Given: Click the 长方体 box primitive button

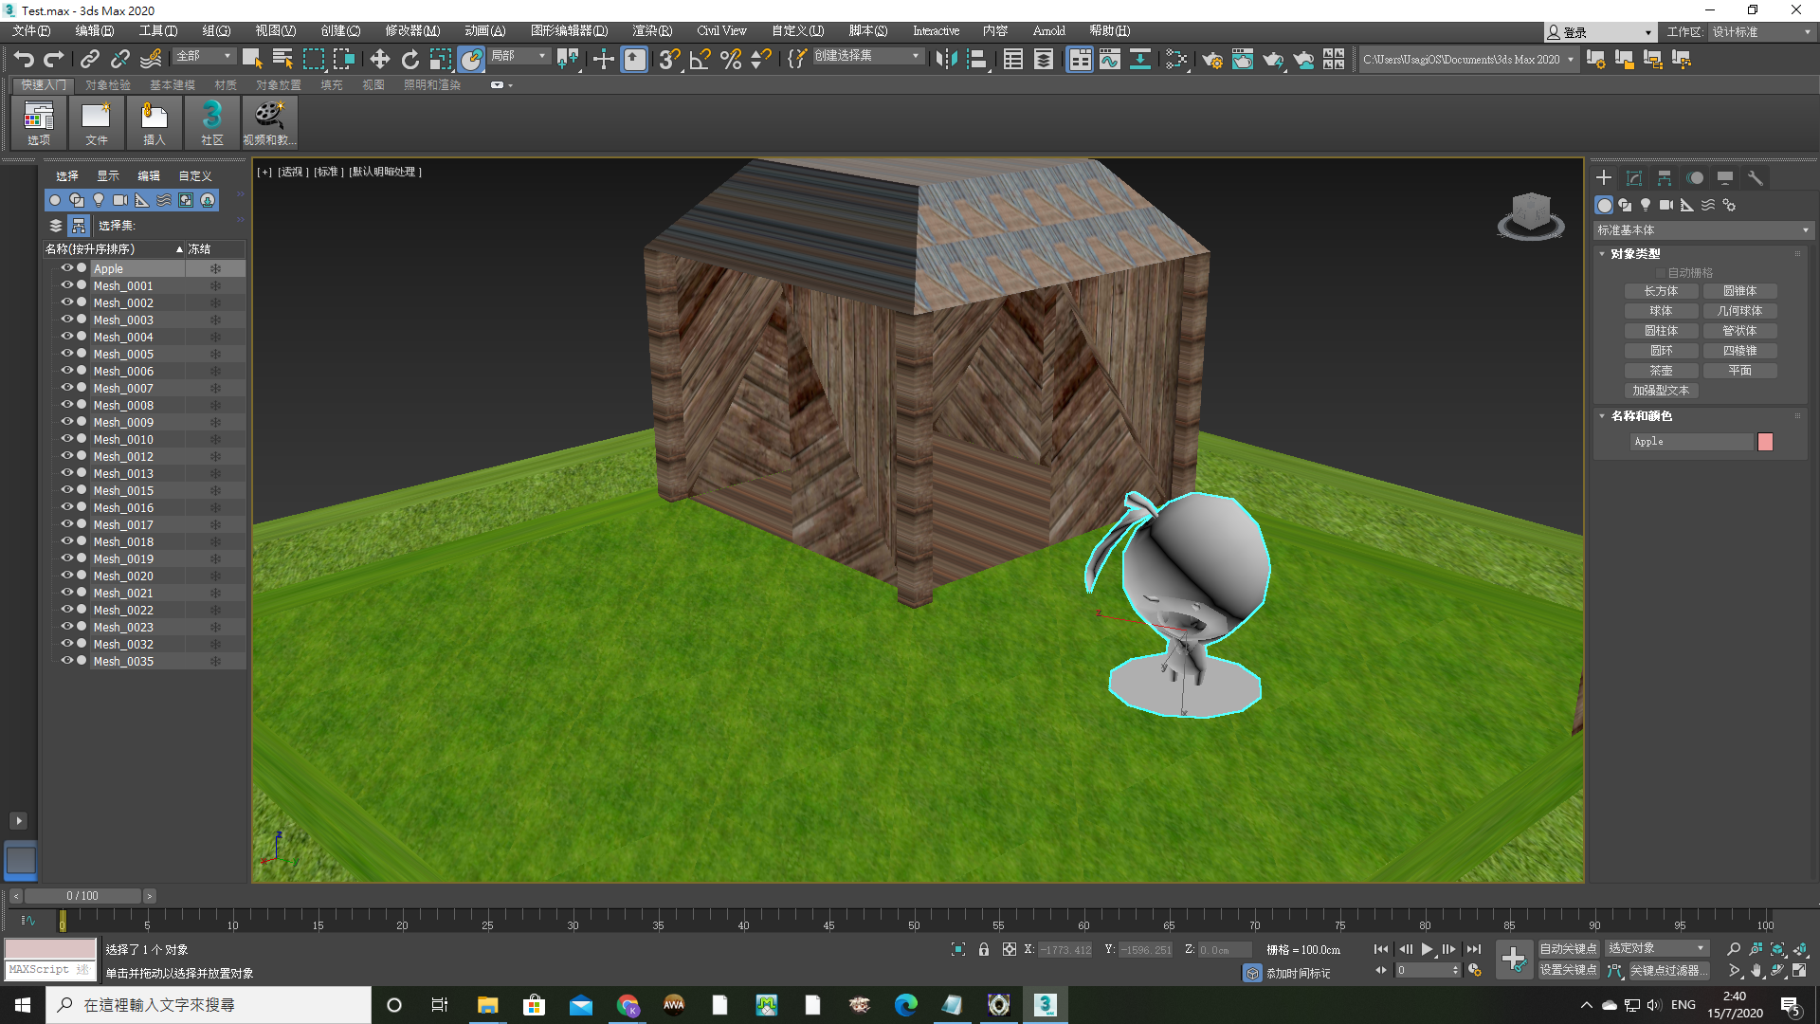Looking at the screenshot, I should tap(1661, 291).
